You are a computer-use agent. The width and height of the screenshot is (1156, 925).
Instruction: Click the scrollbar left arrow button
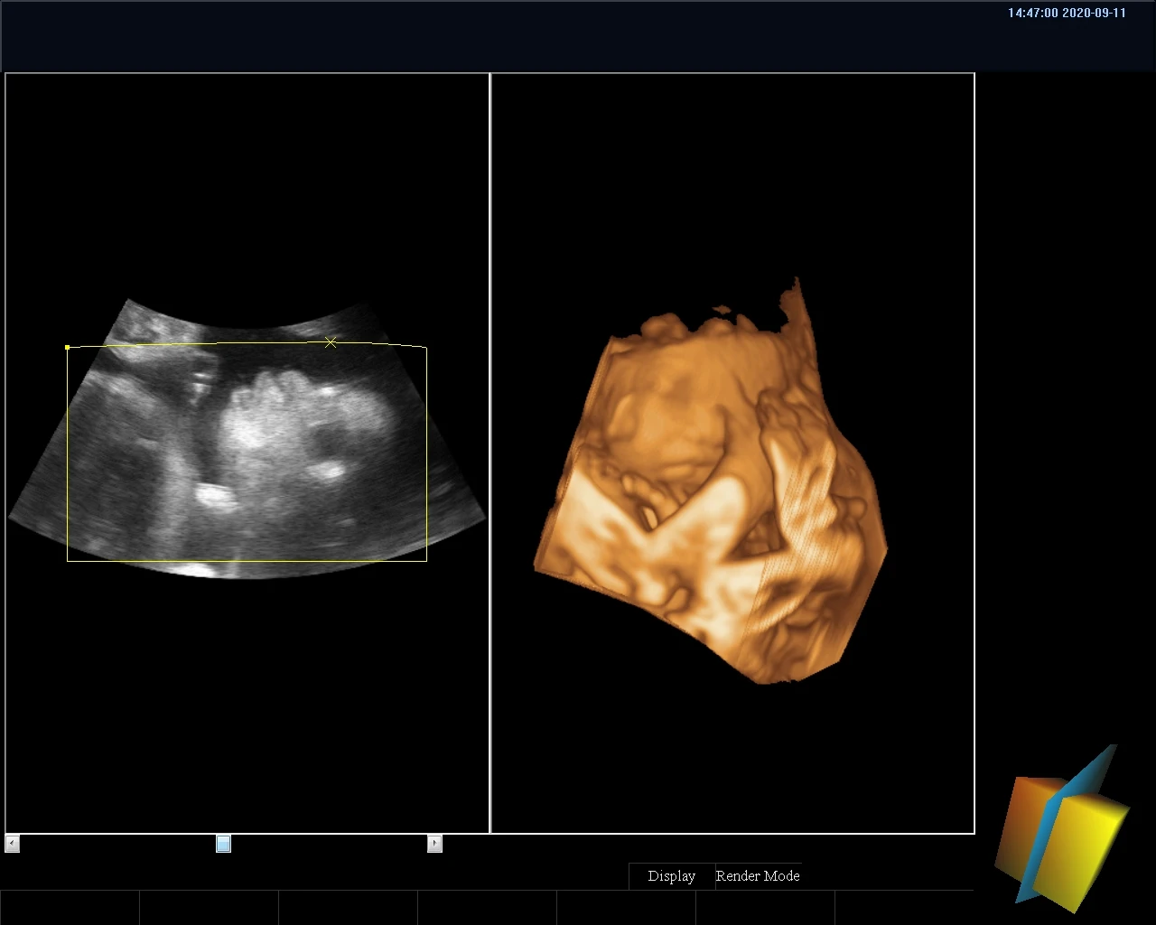click(13, 844)
